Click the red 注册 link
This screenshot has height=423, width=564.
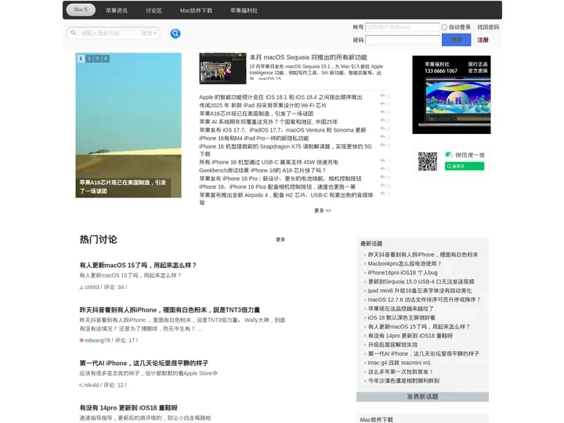coord(483,40)
